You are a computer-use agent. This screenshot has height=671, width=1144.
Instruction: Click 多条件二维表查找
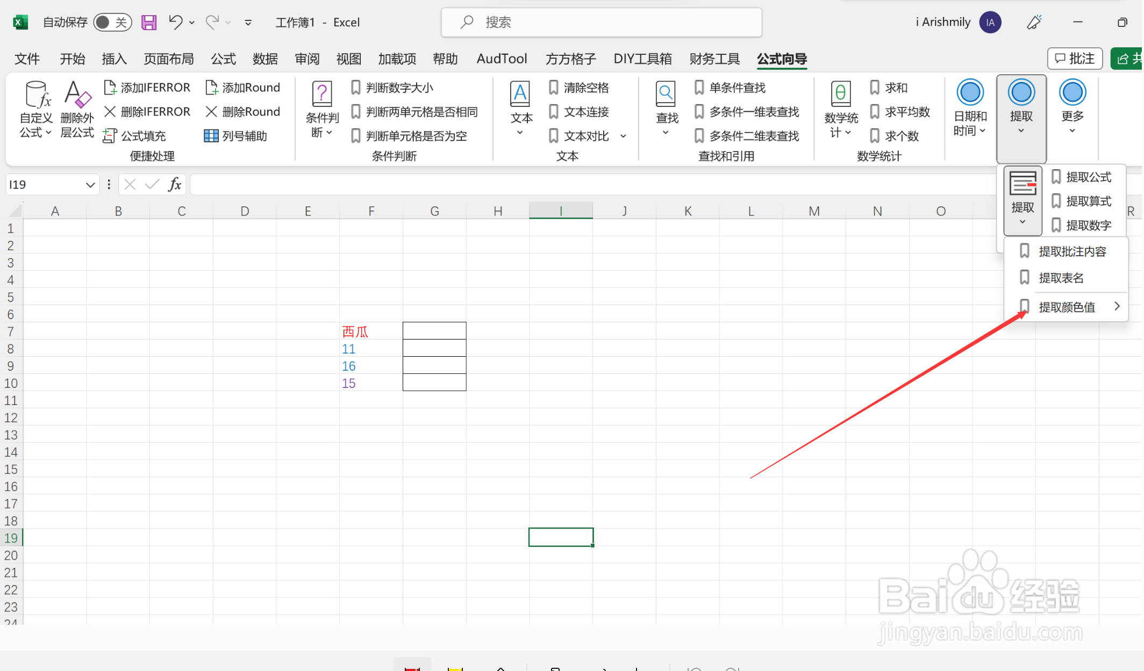747,136
